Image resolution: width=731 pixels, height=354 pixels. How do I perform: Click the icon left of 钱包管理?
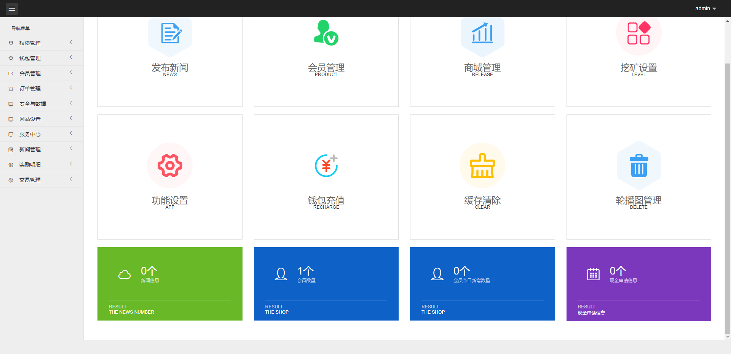(x=11, y=58)
